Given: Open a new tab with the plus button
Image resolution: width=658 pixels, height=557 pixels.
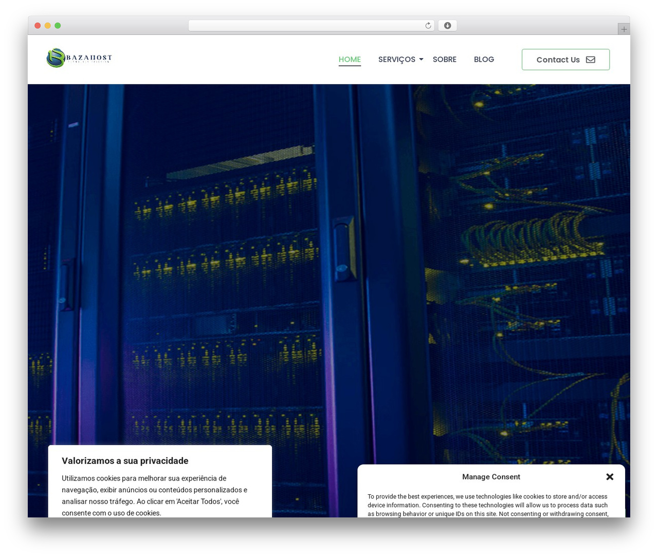Looking at the screenshot, I should [x=624, y=29].
